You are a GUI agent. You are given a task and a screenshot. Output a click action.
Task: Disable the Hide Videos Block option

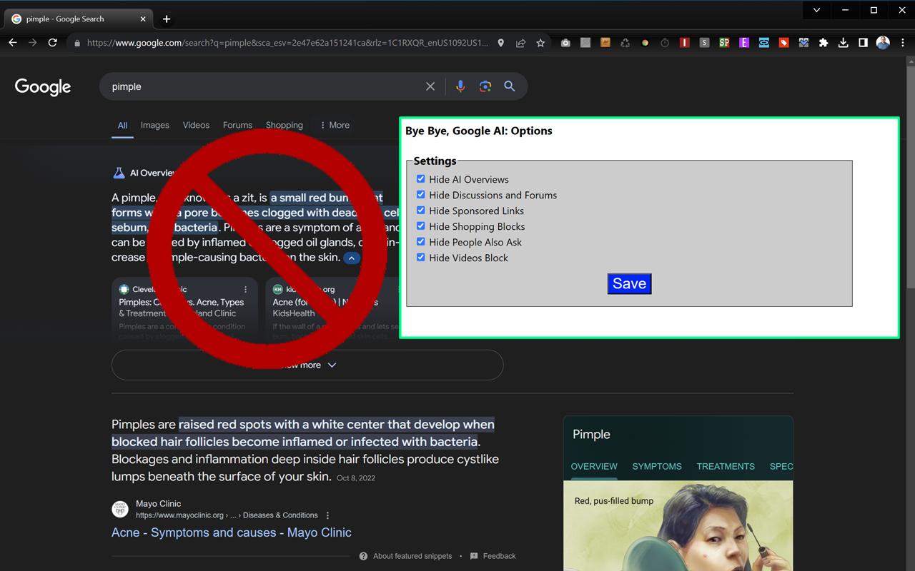coord(420,257)
